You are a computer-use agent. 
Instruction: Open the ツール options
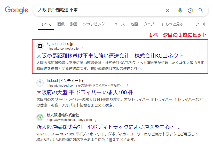(201, 24)
